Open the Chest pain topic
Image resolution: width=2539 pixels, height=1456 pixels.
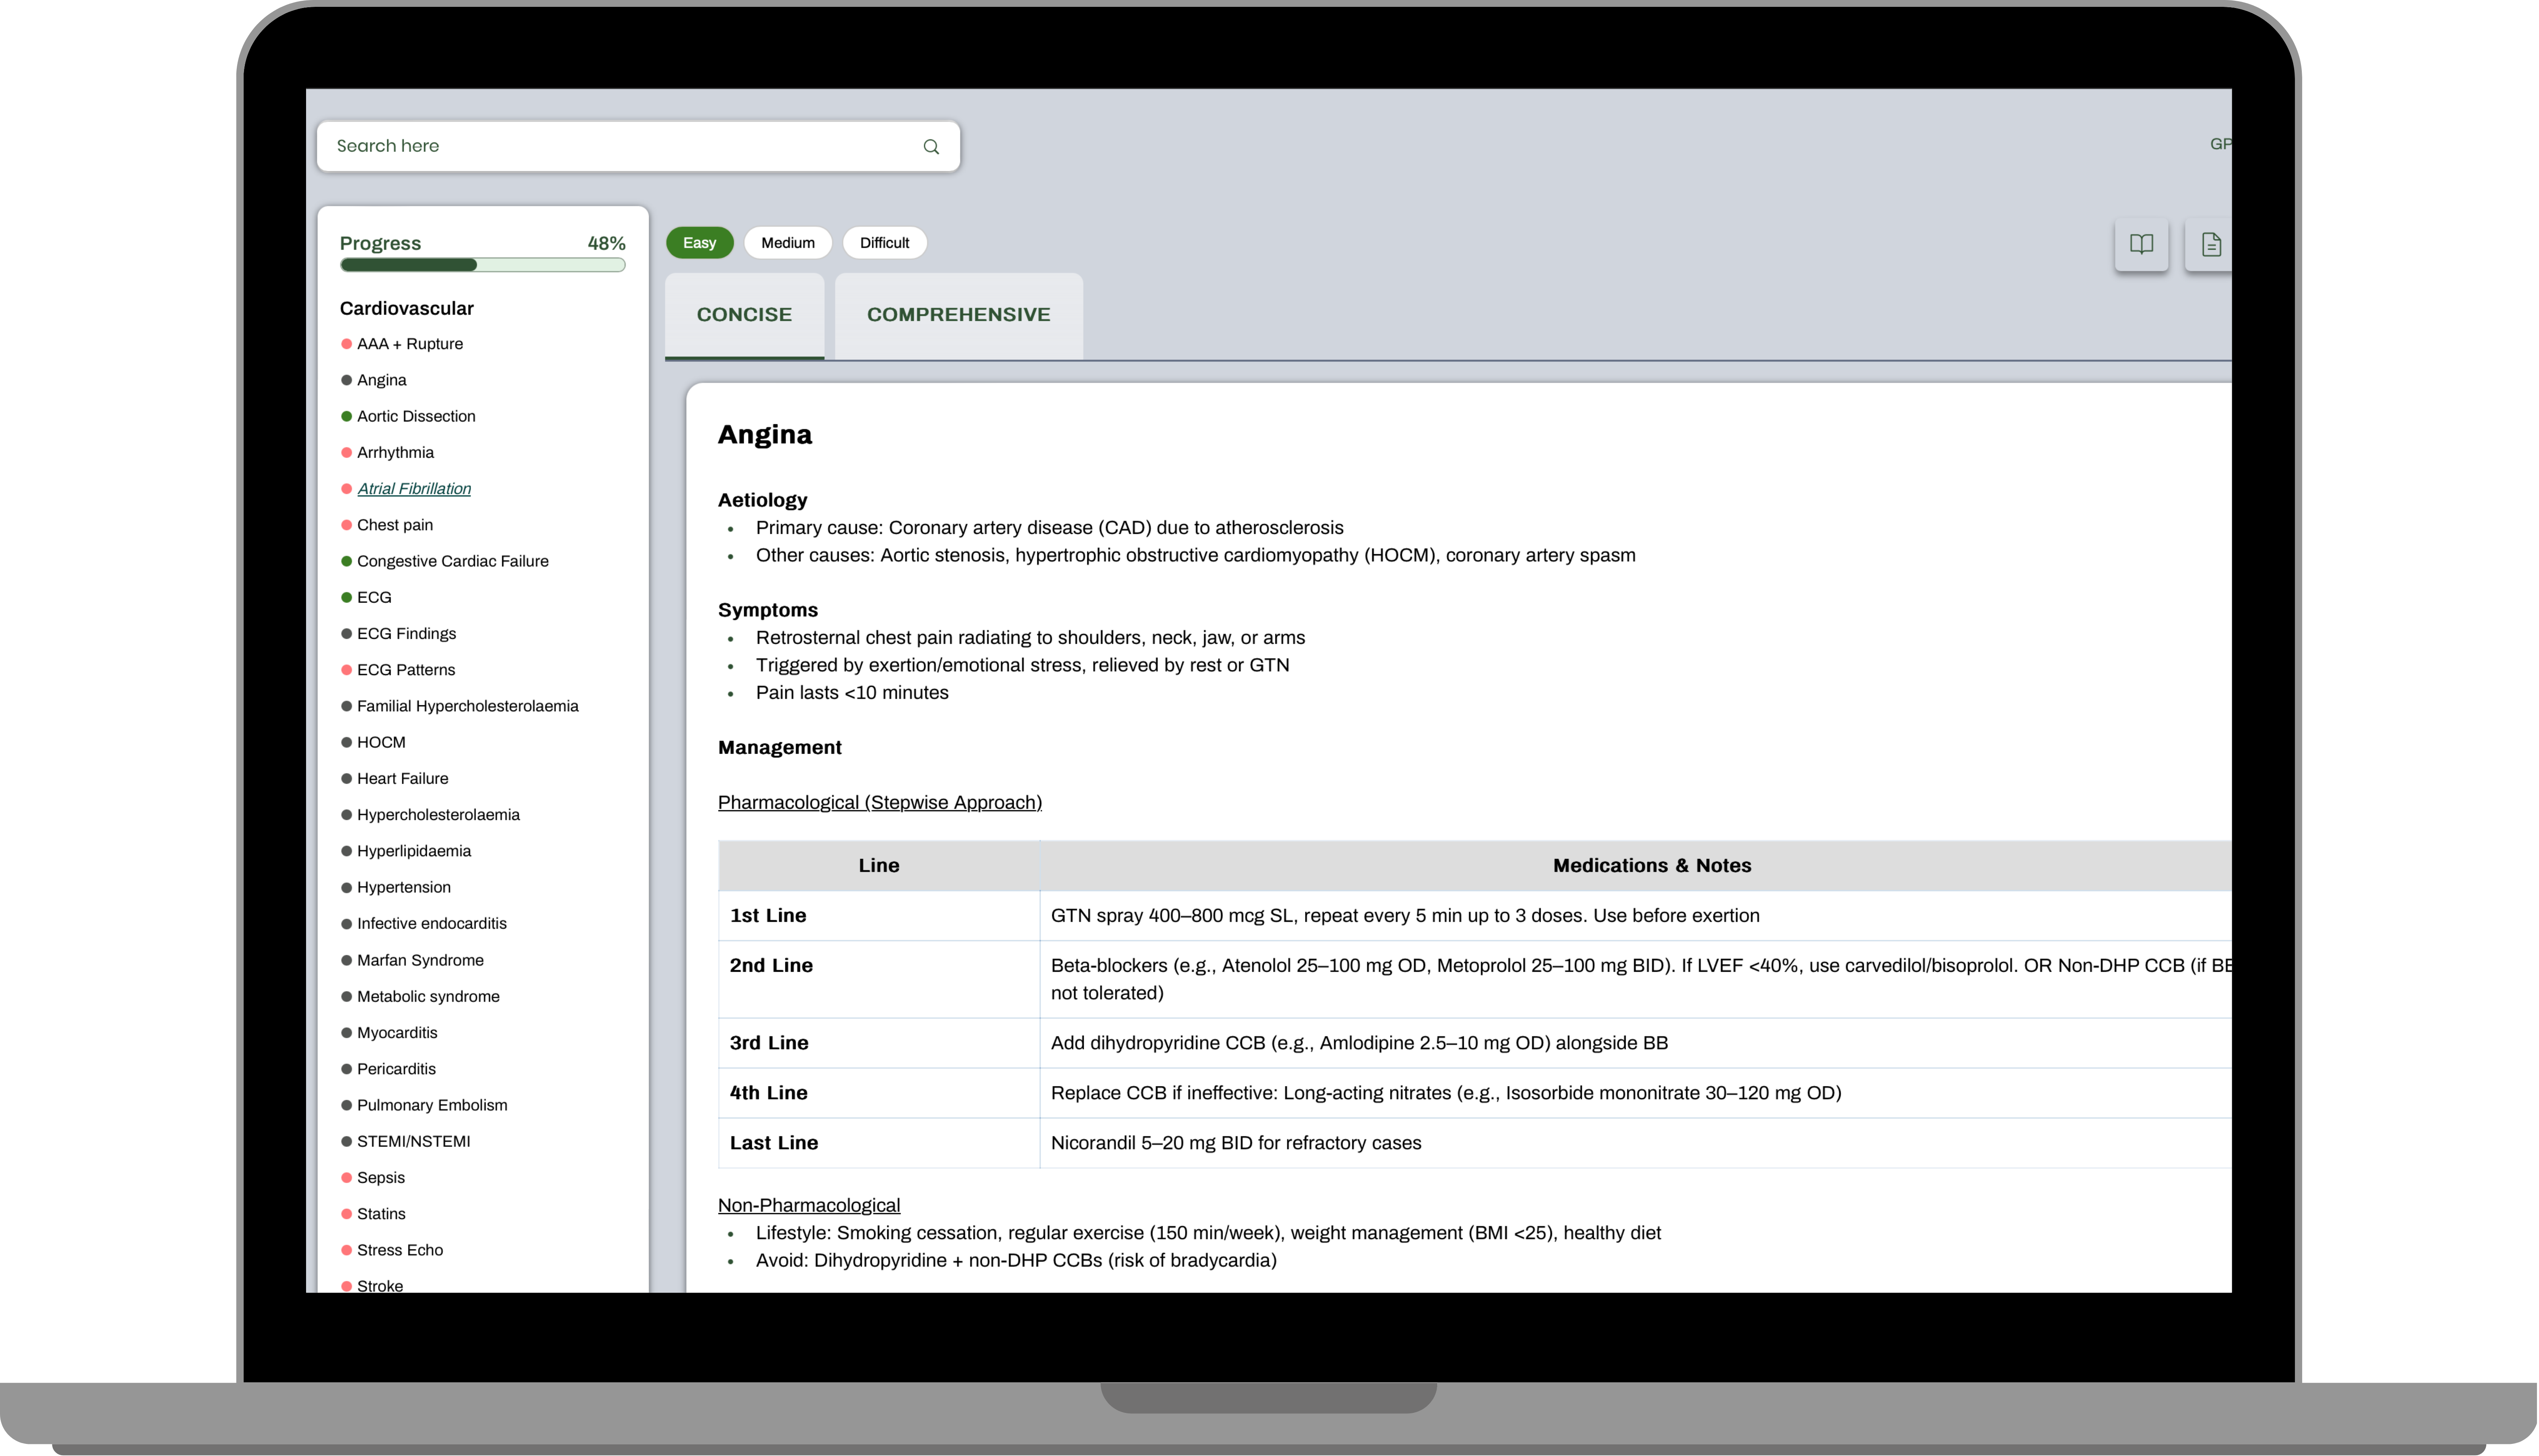[395, 525]
